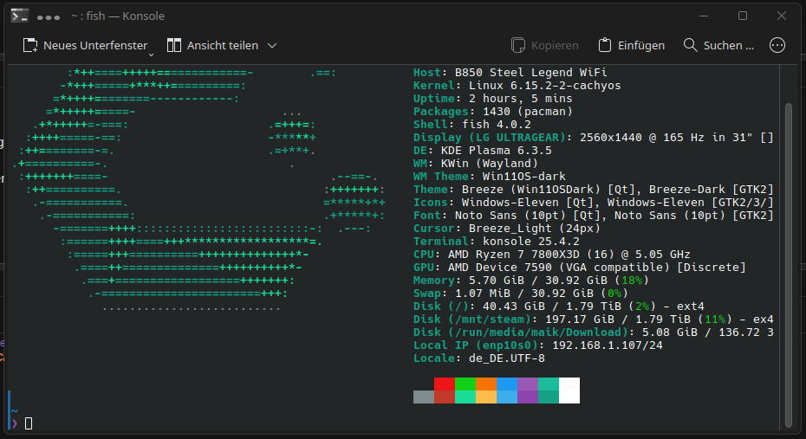Expand the Neues Unterfenster dropdown arrow
Screen dimensions: 806x439
click(151, 54)
